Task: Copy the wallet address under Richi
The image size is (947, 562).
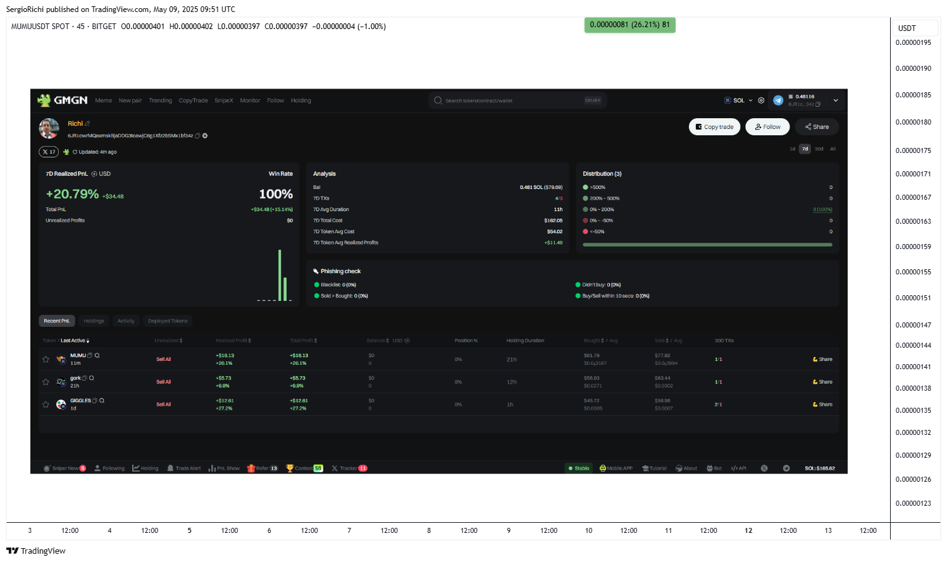Action: pos(197,136)
